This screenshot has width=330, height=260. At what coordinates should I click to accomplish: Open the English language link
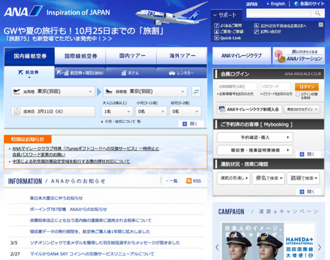coord(277,4)
